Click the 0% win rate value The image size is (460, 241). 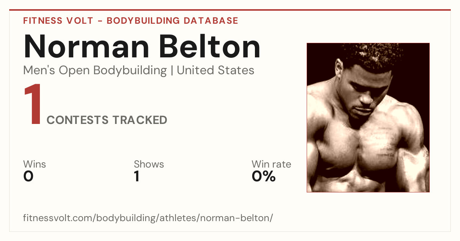pyautogui.click(x=264, y=176)
